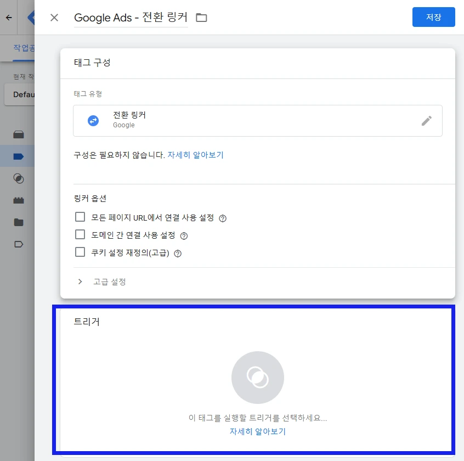Edit the tag name Google Ads - 전환 링커
The image size is (464, 461).
pos(131,18)
